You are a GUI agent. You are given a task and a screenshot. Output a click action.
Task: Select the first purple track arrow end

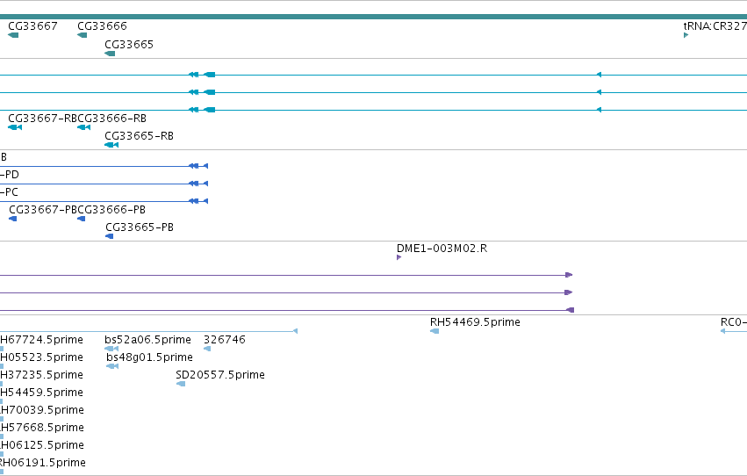tap(569, 275)
